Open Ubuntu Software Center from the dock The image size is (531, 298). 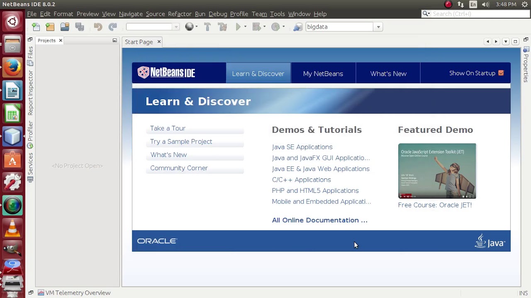(12, 159)
